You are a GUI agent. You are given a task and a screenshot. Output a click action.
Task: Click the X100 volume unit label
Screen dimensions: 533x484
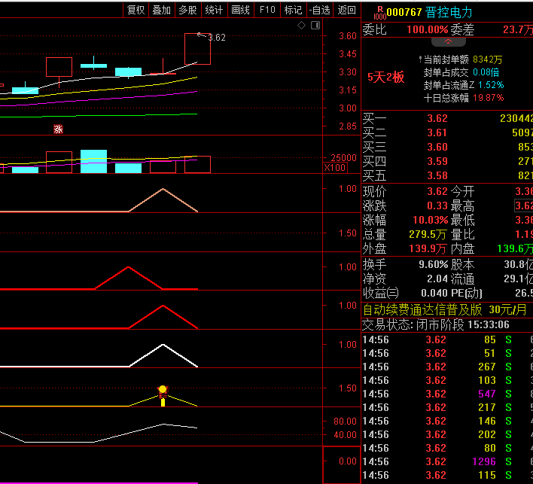pyautogui.click(x=334, y=167)
